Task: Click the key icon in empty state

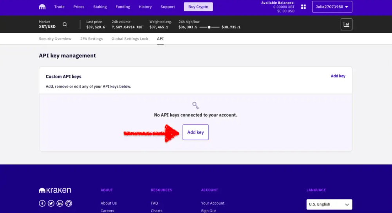Action: (195, 105)
